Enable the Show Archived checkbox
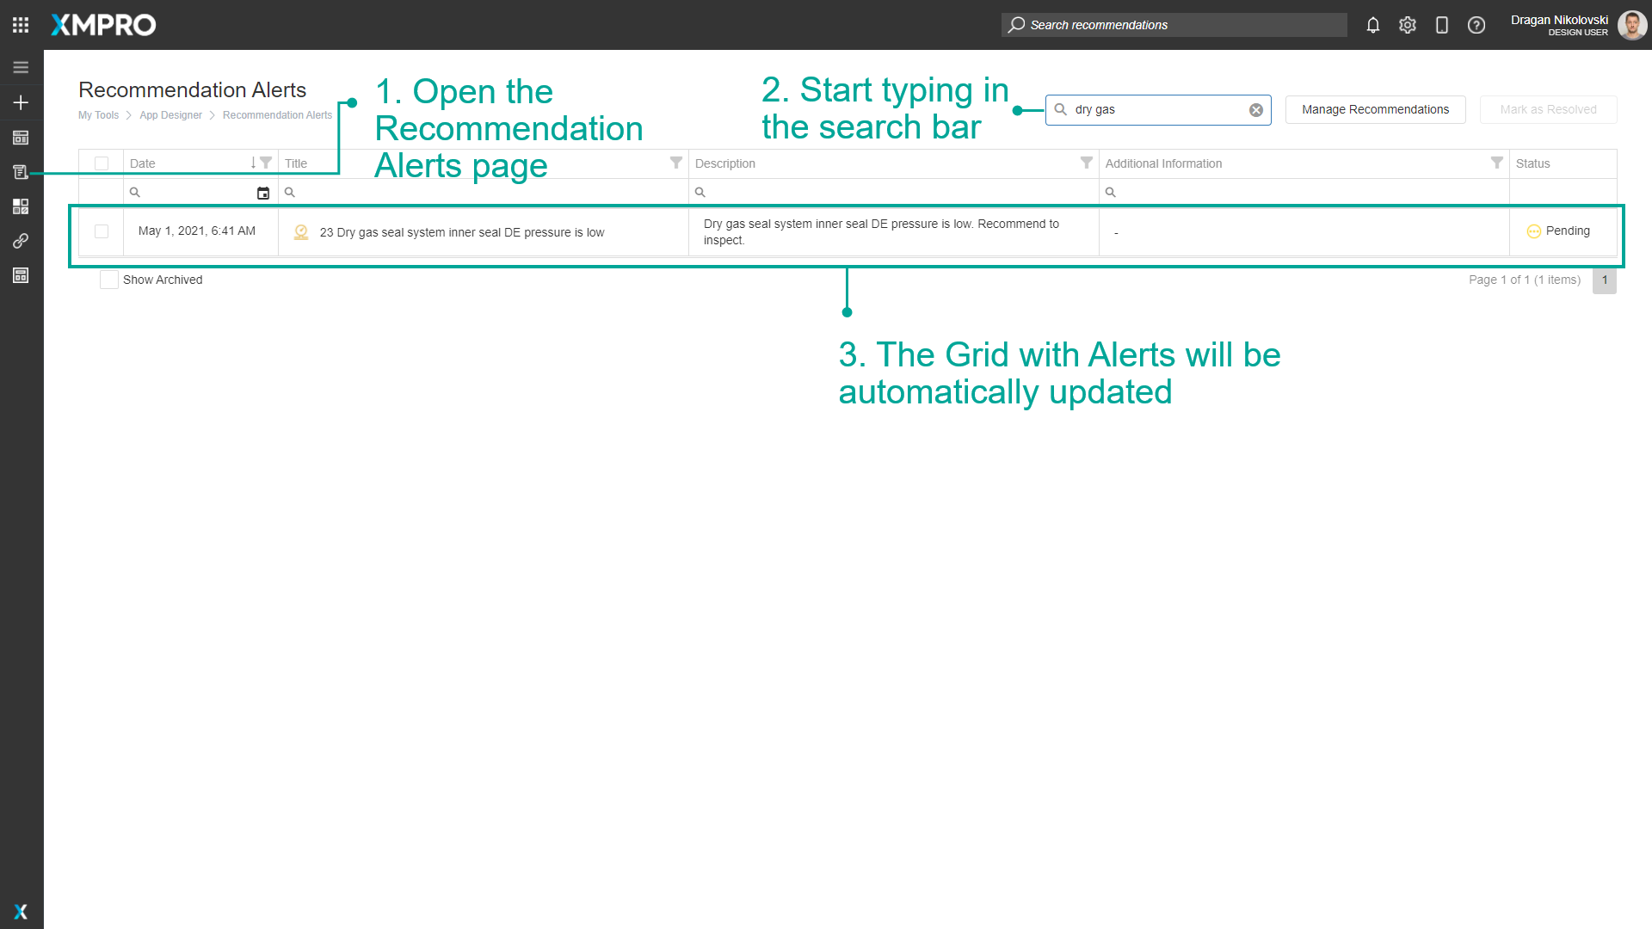 tap(109, 280)
